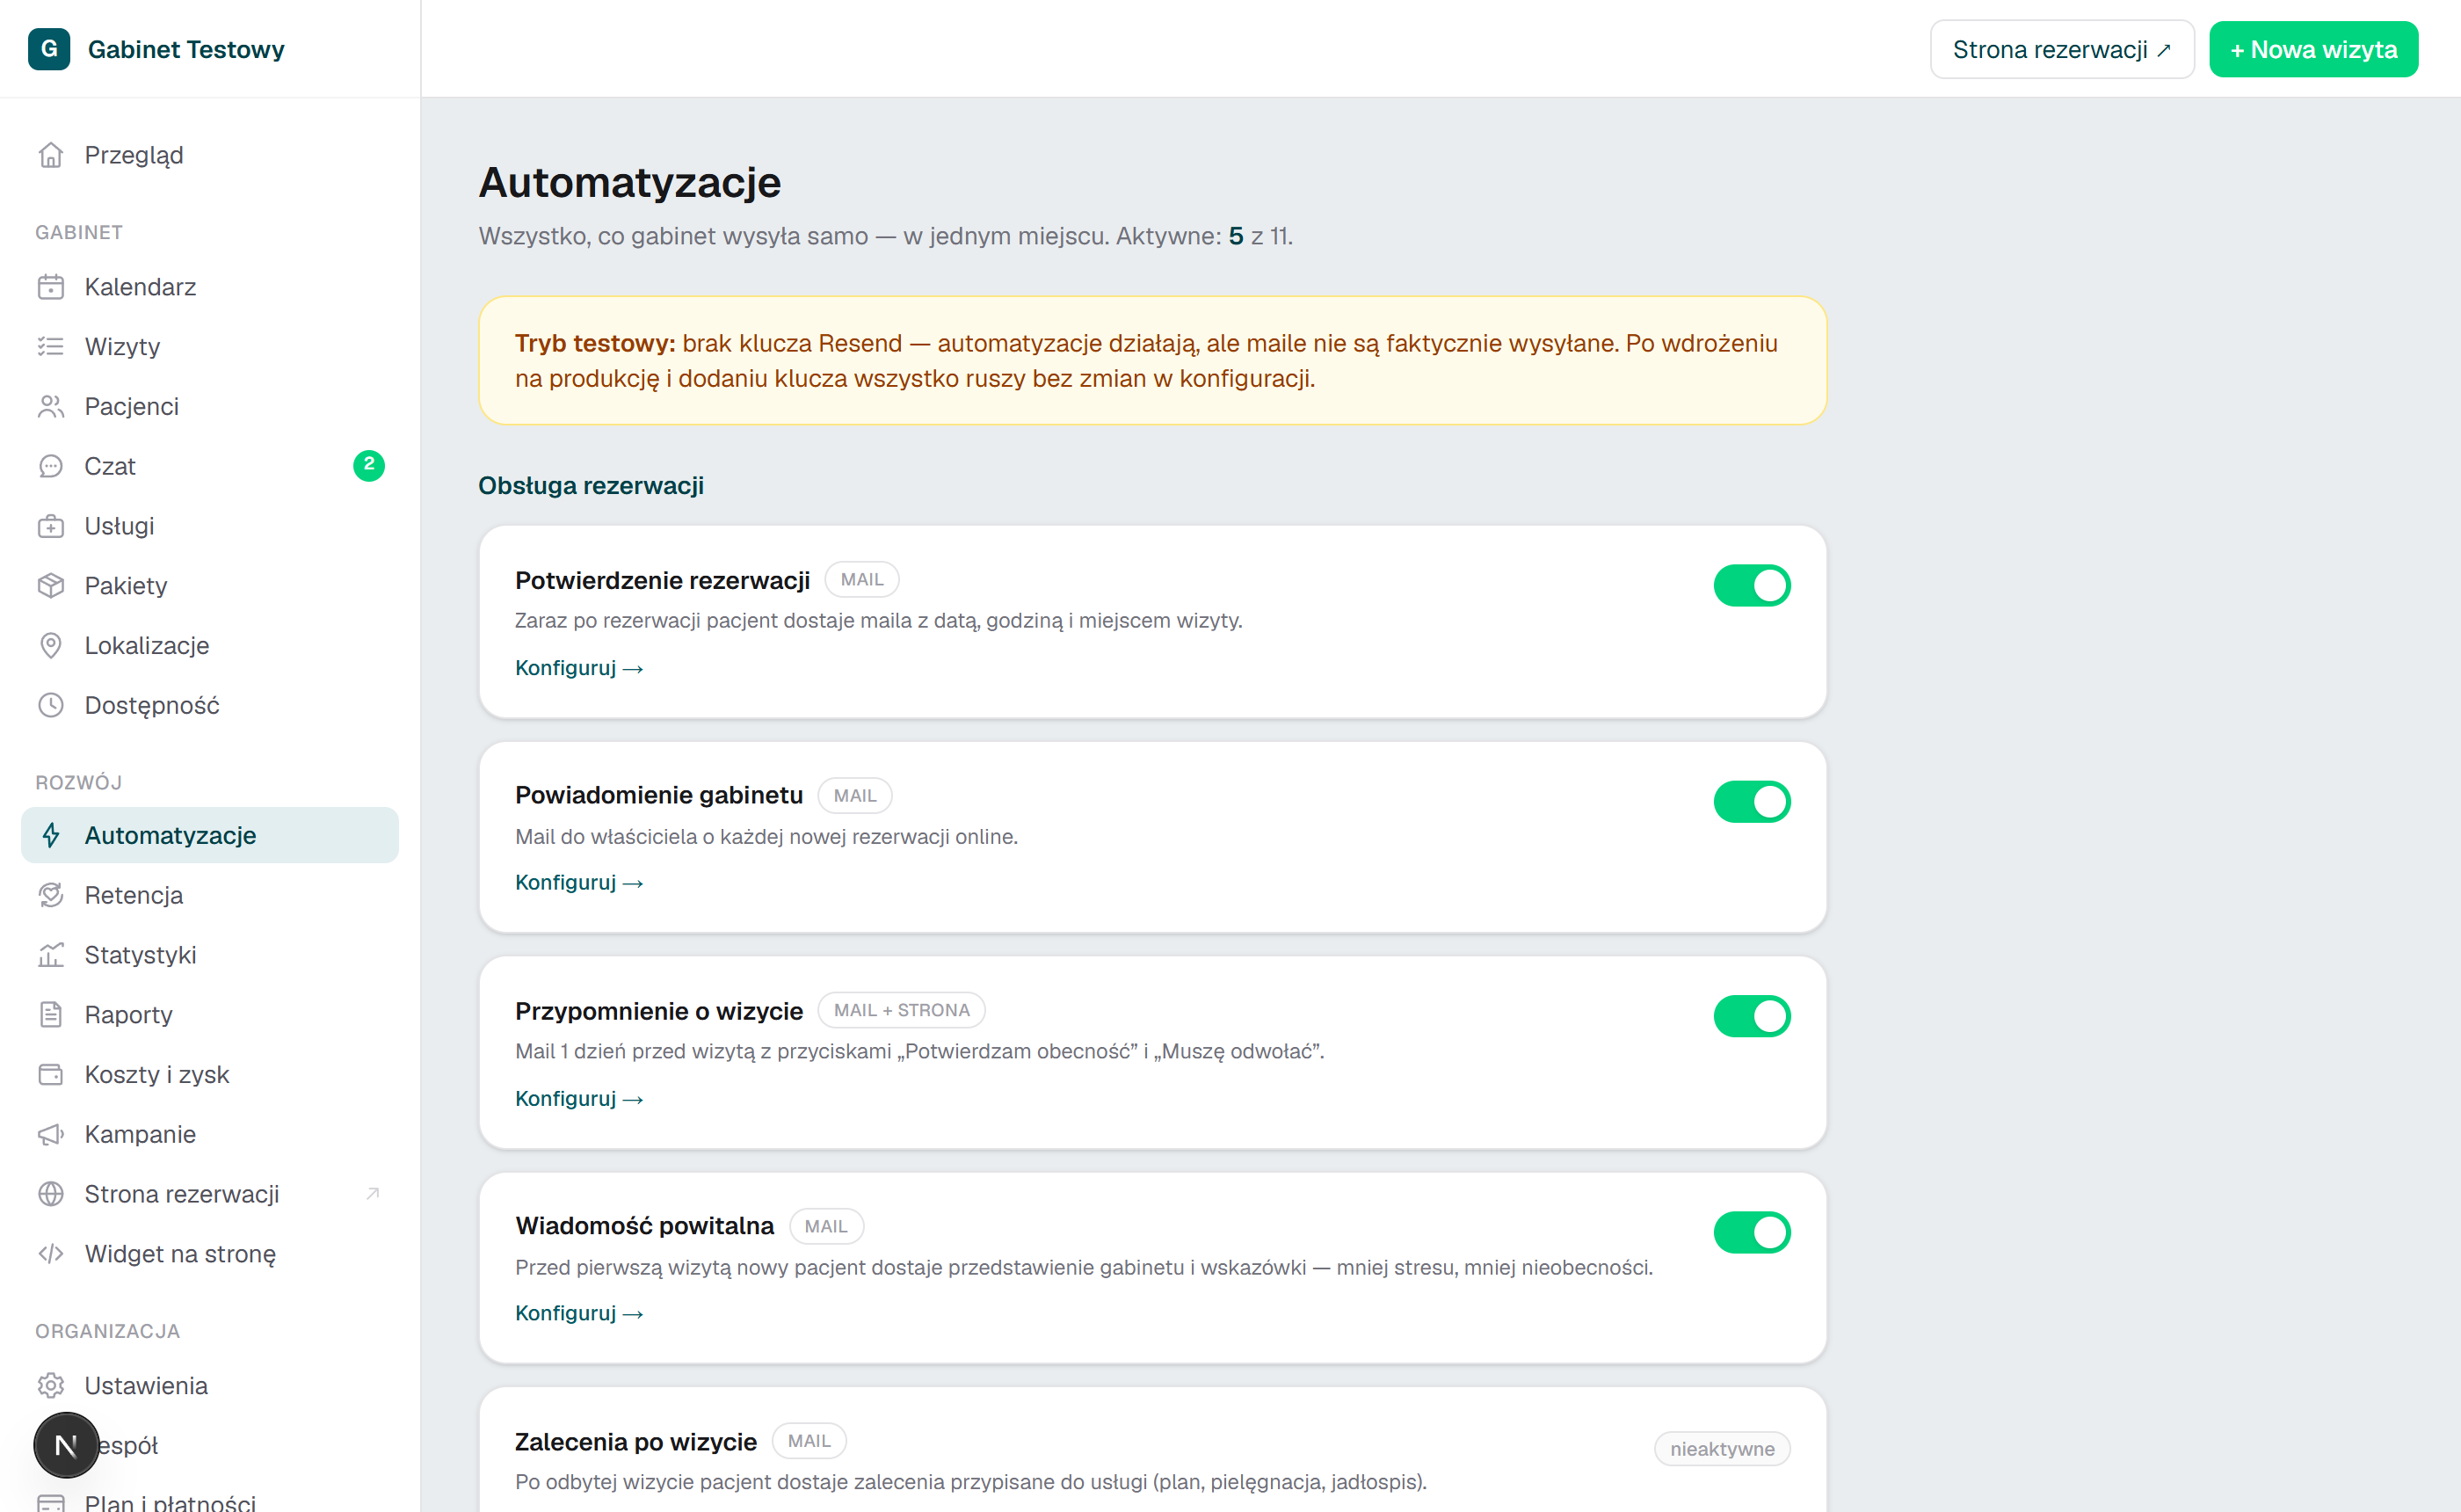
Task: Open the Kampanie page
Action: click(210, 1134)
